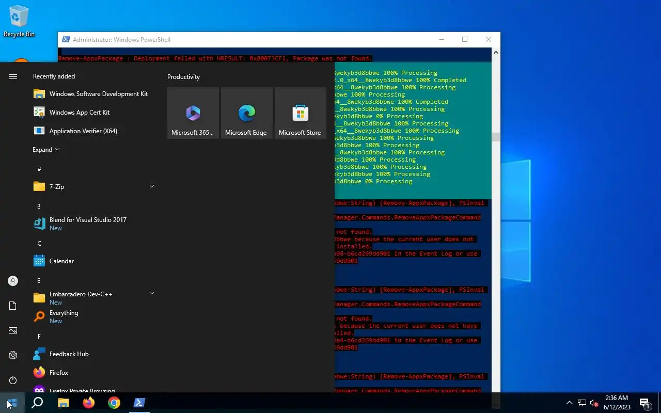Expand the Recently added list

[46, 150]
